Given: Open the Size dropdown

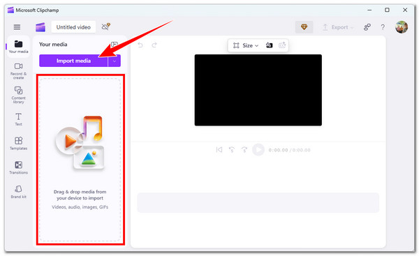Looking at the screenshot, I should pyautogui.click(x=246, y=45).
